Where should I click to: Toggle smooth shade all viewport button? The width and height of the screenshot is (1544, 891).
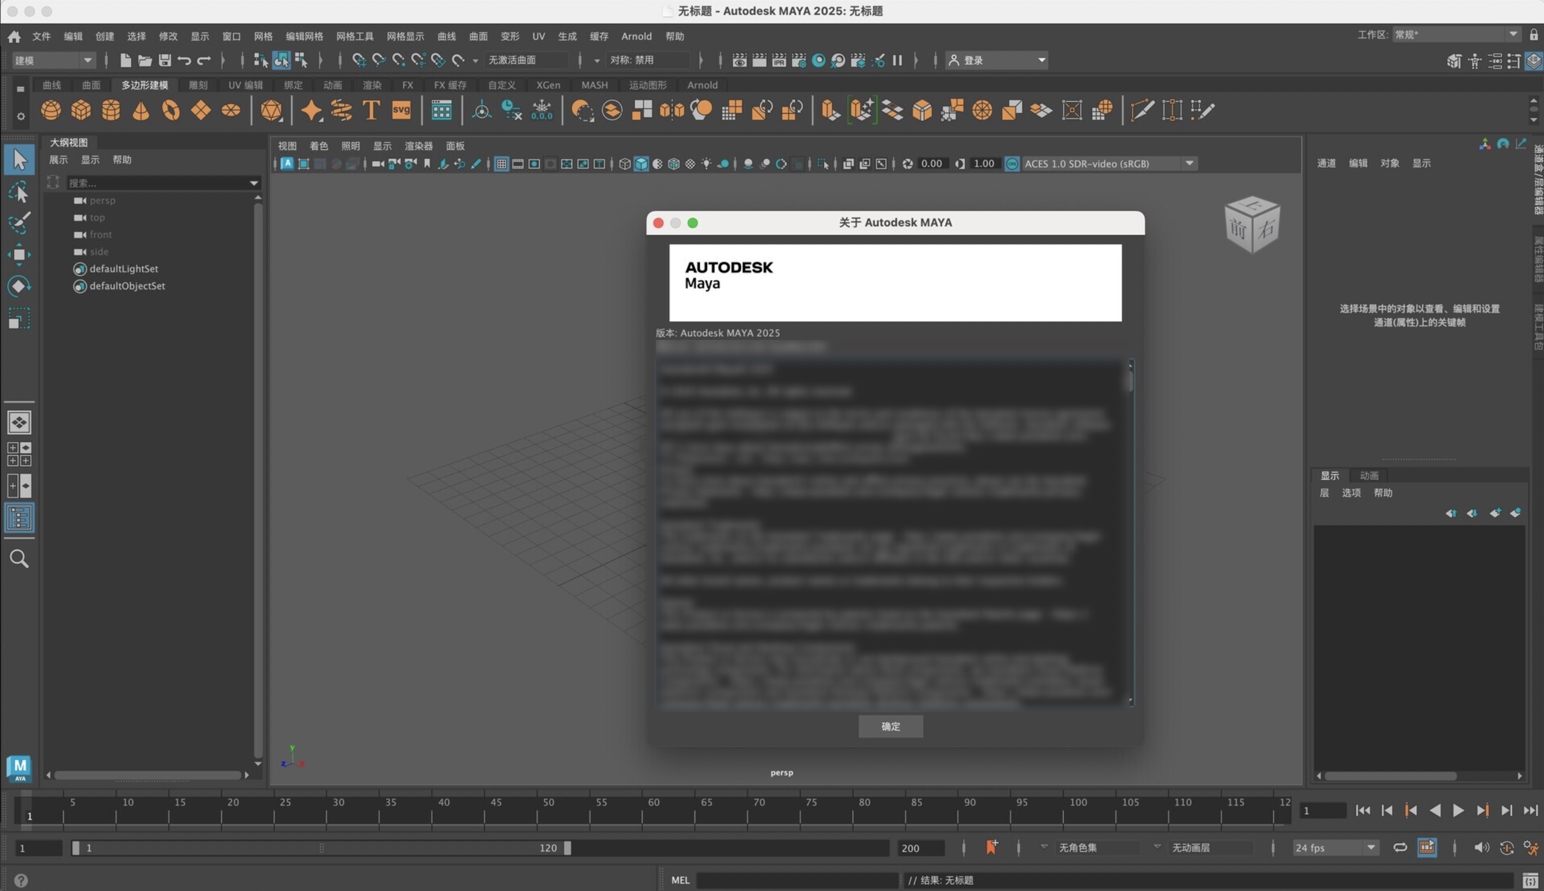pyautogui.click(x=641, y=164)
